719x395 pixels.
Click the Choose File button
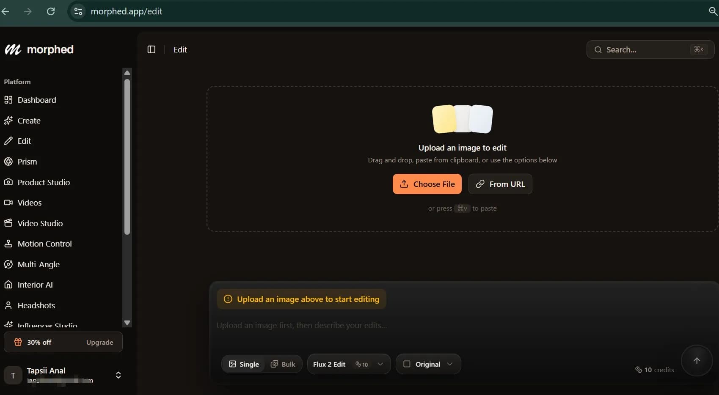(x=427, y=184)
